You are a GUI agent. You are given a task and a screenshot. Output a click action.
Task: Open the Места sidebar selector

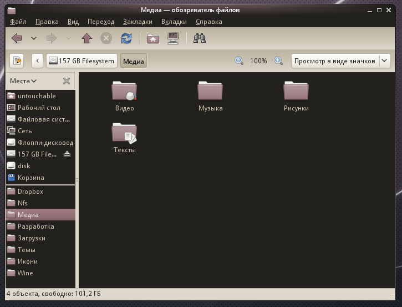click(23, 81)
